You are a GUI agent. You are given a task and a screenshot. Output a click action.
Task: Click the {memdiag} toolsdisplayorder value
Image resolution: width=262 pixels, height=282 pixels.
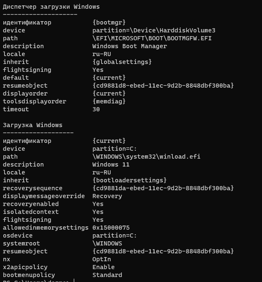click(x=109, y=101)
